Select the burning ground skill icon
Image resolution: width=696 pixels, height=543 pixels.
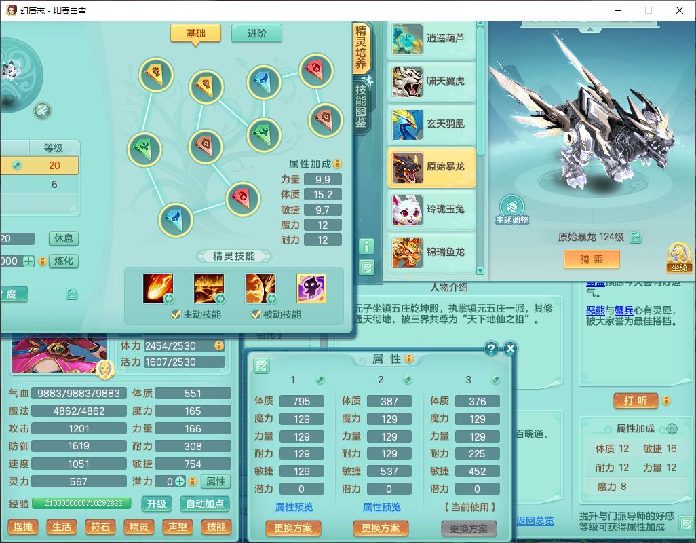209,288
